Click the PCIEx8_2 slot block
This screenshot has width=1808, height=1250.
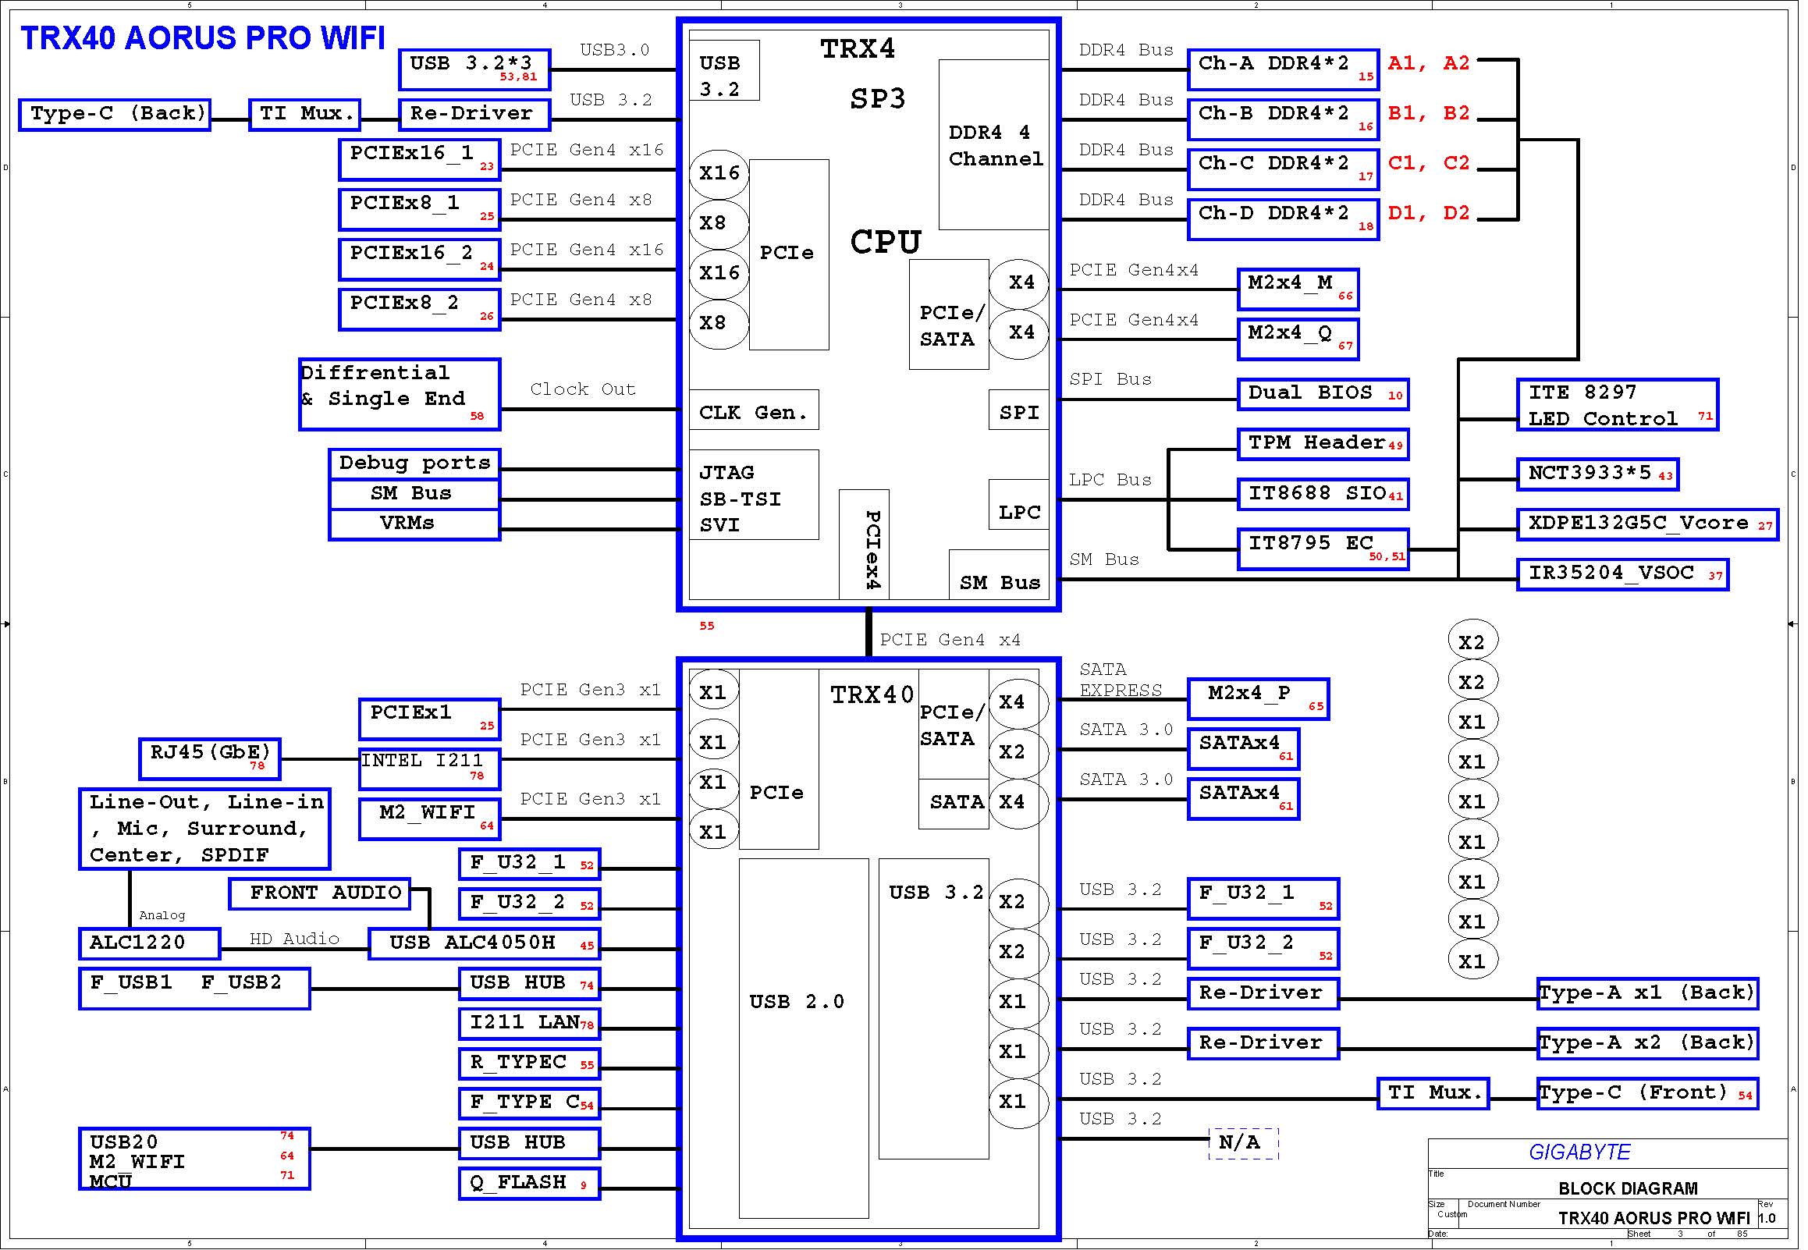[x=420, y=309]
